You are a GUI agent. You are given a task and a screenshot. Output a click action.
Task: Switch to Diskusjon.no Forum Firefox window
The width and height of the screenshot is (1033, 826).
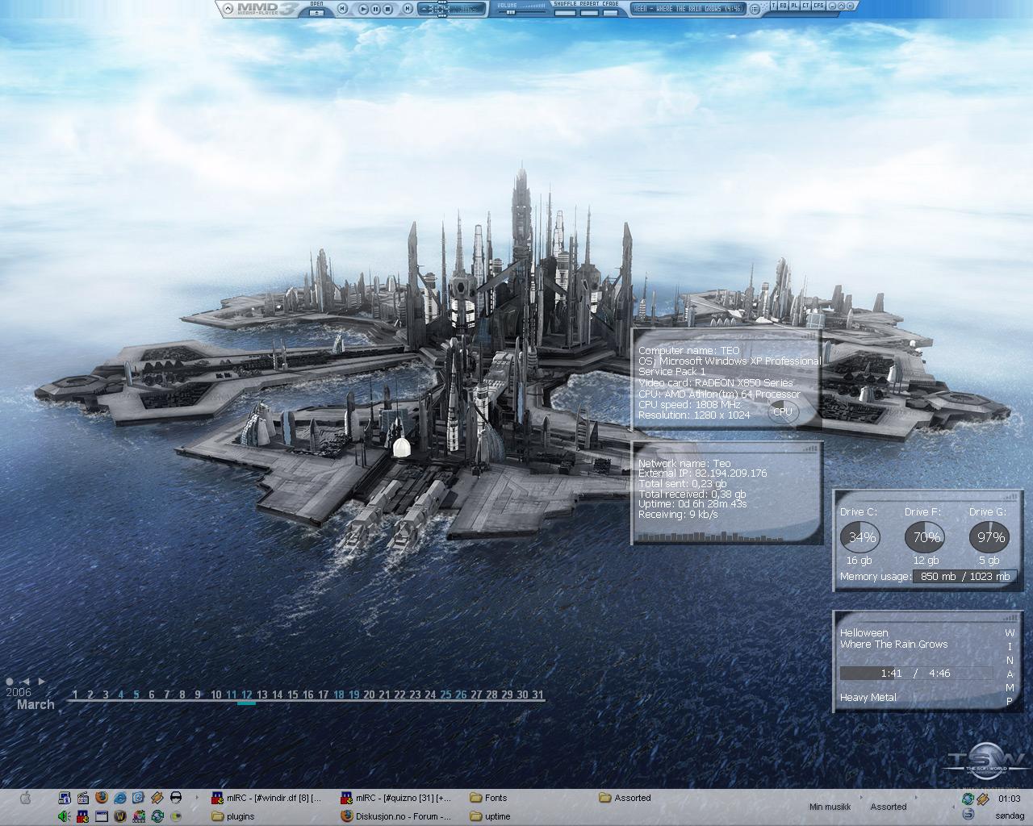[x=397, y=816]
